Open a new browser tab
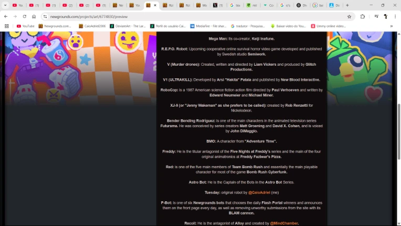The width and height of the screenshot is (401, 226). (347, 5)
